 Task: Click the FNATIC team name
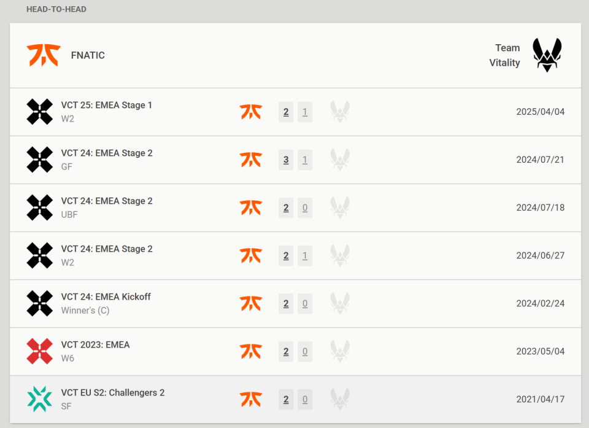coord(88,55)
